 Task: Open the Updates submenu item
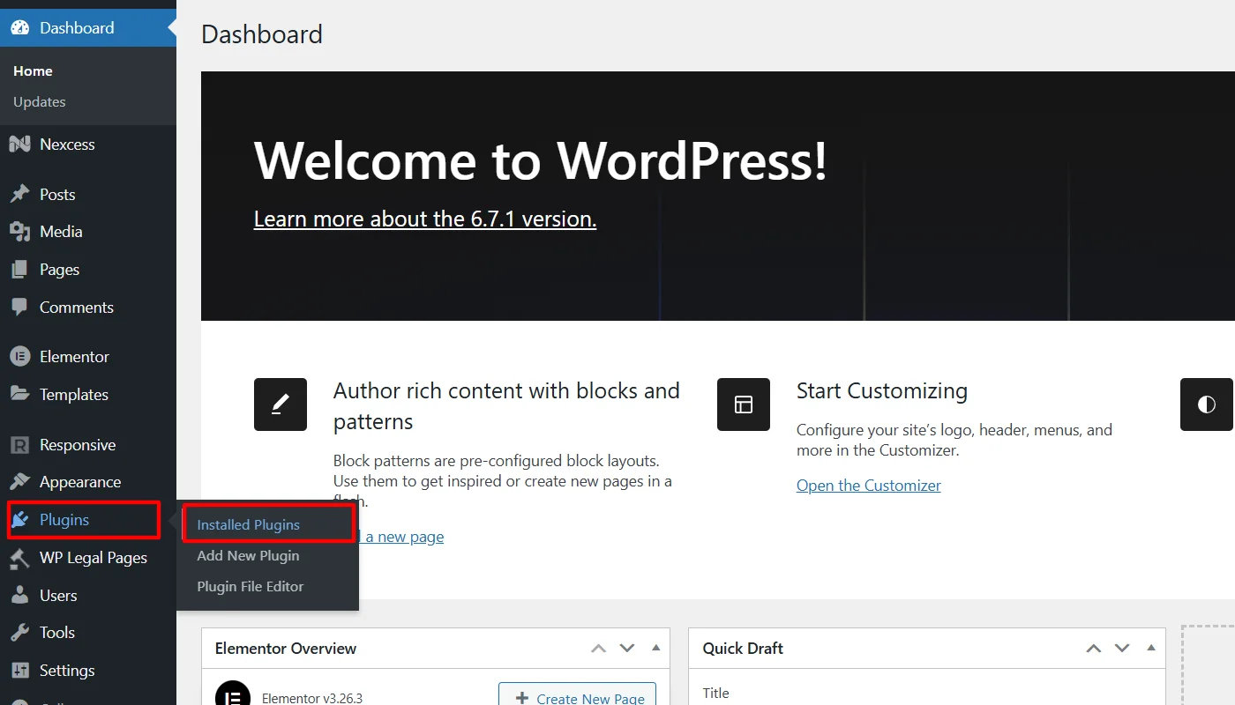click(40, 102)
